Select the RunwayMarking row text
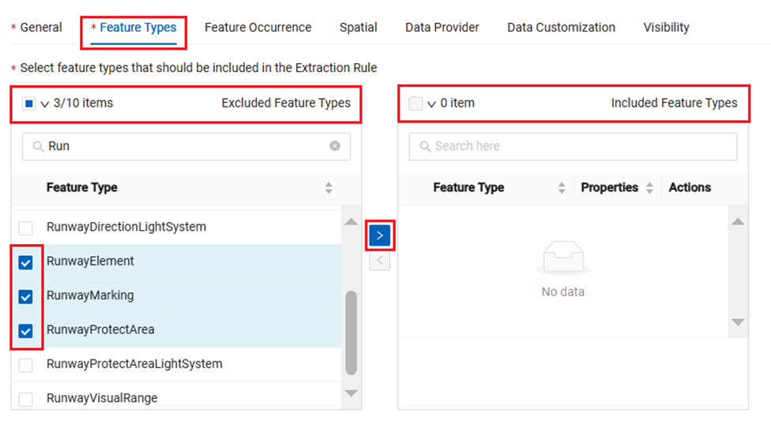Screen dimensions: 771x433 tap(90, 296)
